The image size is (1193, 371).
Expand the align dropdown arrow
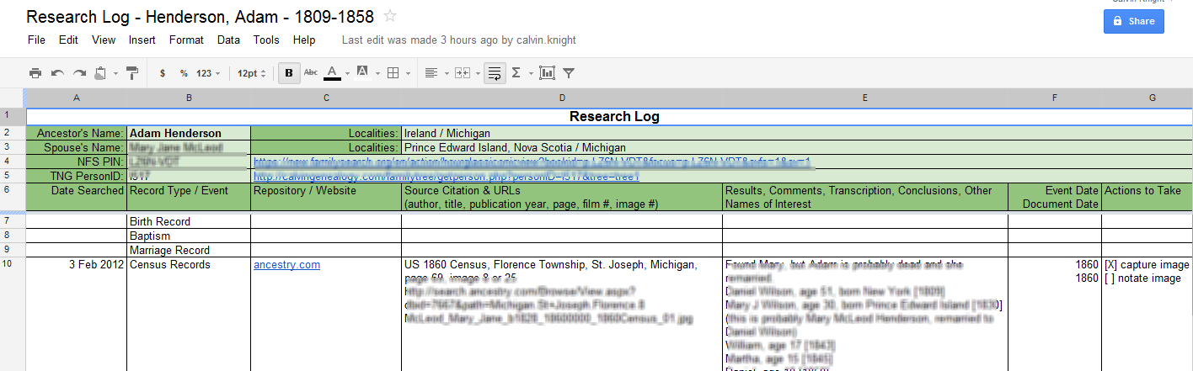click(446, 73)
